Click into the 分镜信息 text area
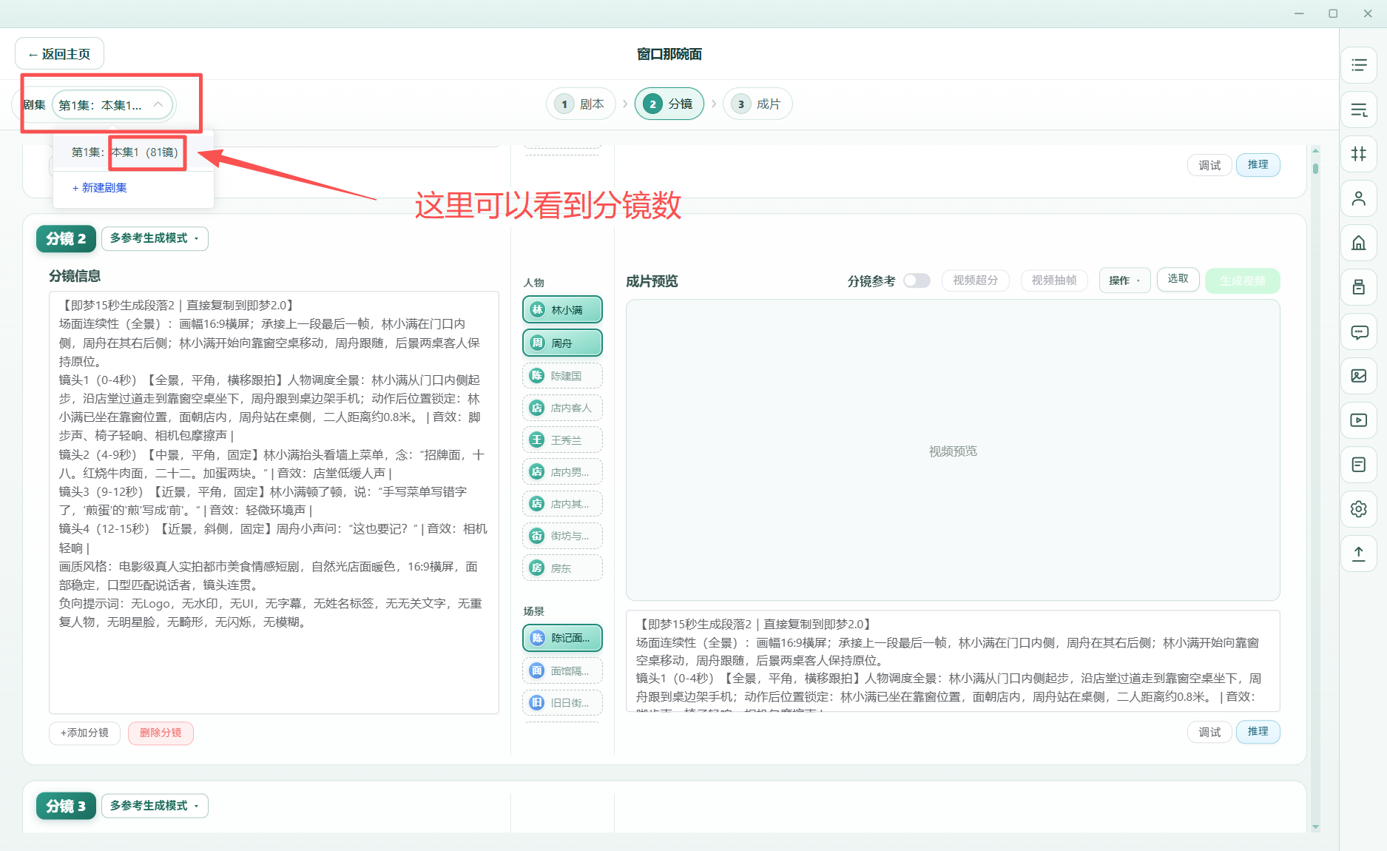The width and height of the screenshot is (1387, 851). (x=274, y=502)
